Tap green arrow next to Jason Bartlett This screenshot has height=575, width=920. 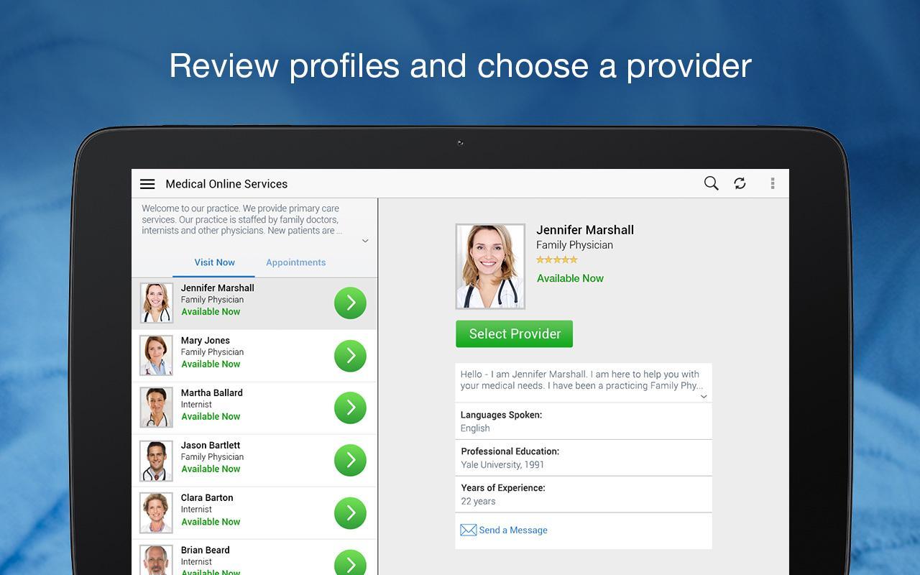(350, 460)
